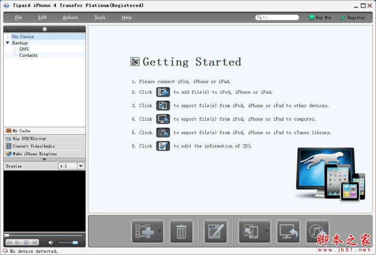Viewport: 376px width, 255px height.
Task: Open Make iPhone Ringtone tool
Action: coord(45,154)
